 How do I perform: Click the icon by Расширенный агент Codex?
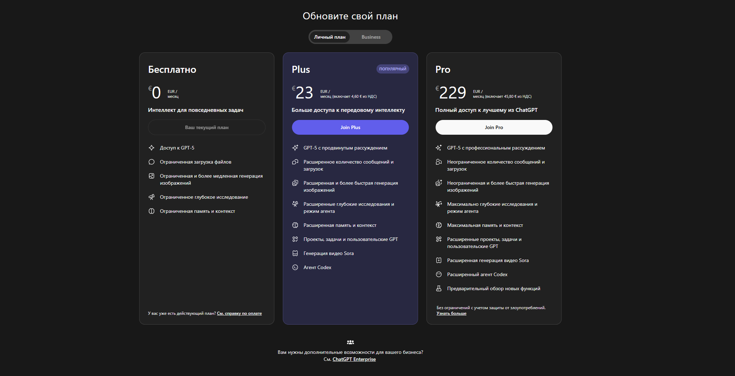pos(439,274)
